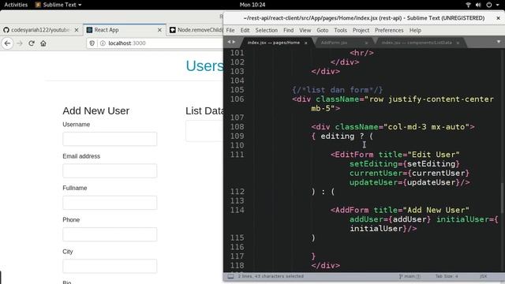Click line number 109 in the gutter

point(237,136)
